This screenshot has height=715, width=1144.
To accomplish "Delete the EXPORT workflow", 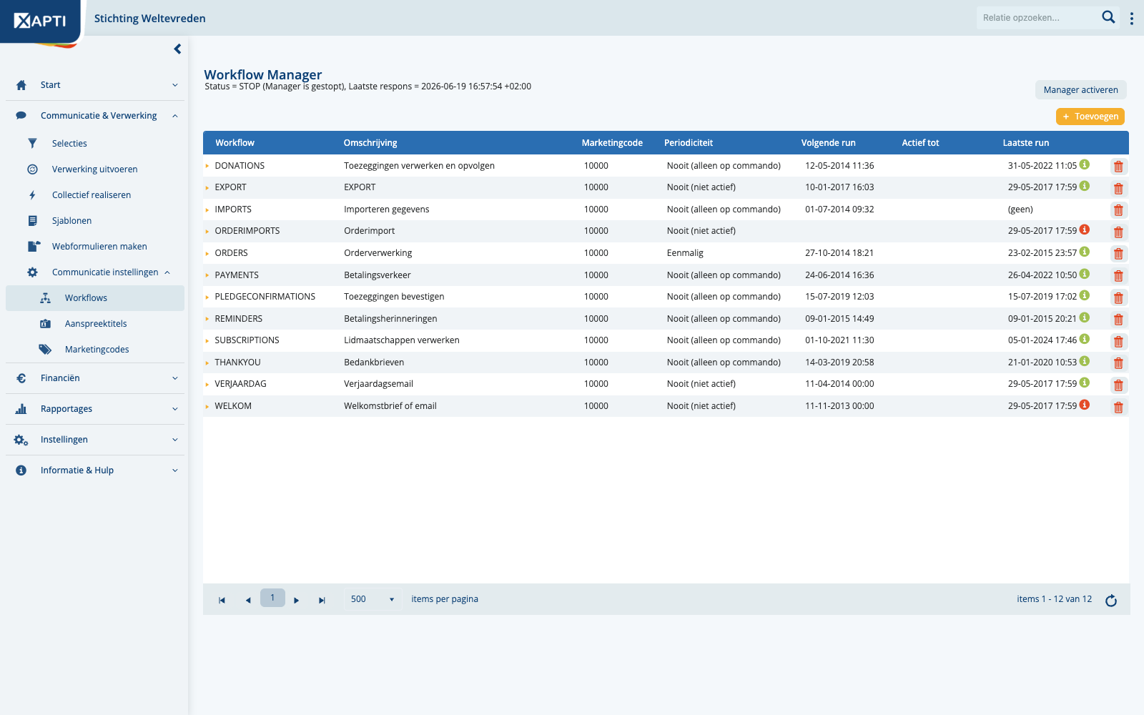I will tap(1118, 189).
